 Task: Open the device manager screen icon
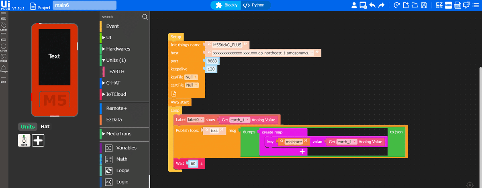click(363, 6)
